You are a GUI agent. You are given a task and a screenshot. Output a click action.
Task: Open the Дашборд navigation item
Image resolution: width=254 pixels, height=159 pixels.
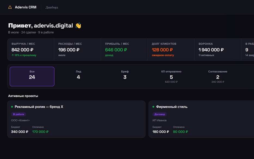click(x=52, y=7)
